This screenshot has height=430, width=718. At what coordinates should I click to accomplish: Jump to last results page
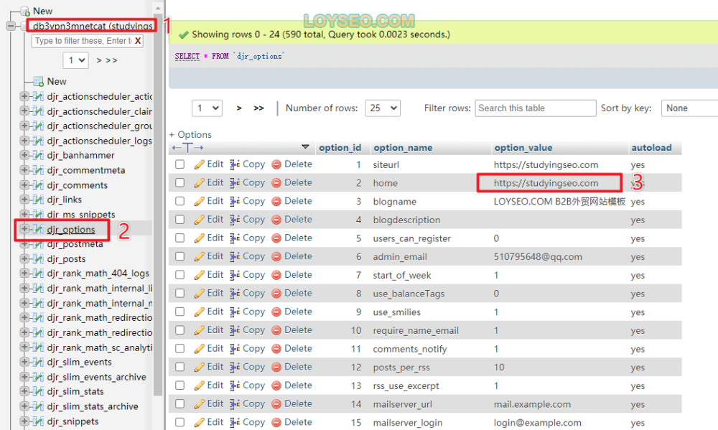258,108
